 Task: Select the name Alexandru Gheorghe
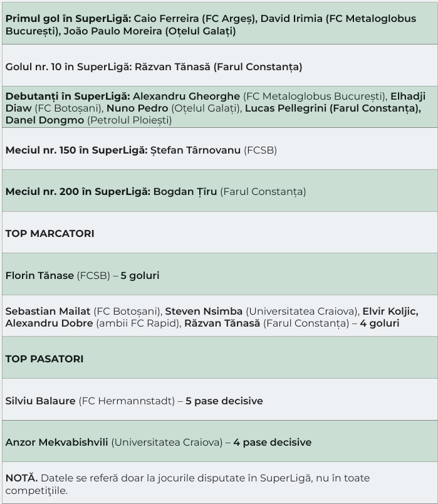186,96
